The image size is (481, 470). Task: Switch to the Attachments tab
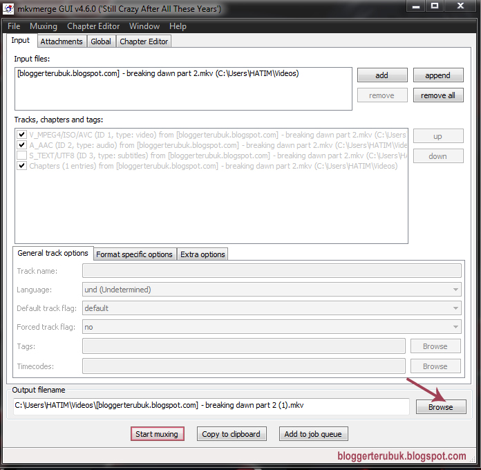click(x=62, y=41)
